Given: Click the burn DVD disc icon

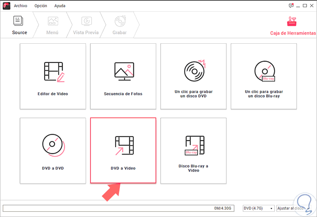Looking at the screenshot, I should coord(195,71).
